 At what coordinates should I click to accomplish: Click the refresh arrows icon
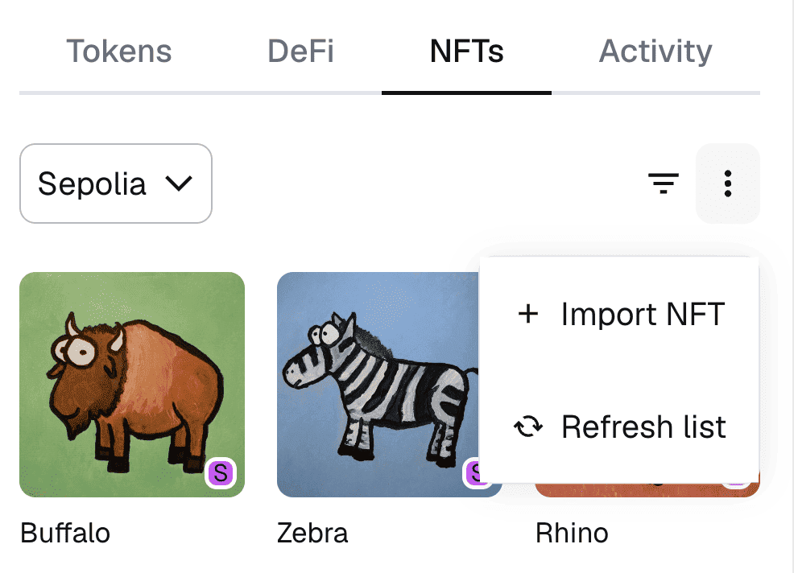[527, 427]
